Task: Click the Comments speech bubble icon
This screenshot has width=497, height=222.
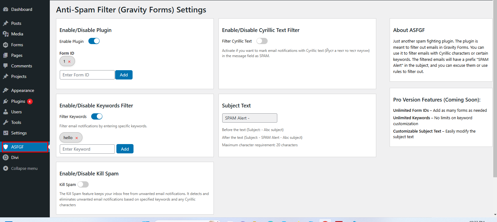Action: [6, 66]
